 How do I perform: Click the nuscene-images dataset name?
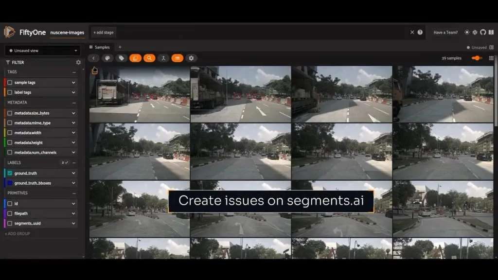[67, 33]
